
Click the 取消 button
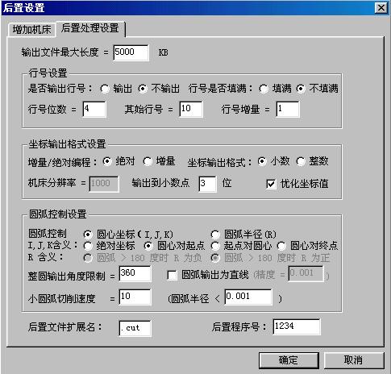354,360
